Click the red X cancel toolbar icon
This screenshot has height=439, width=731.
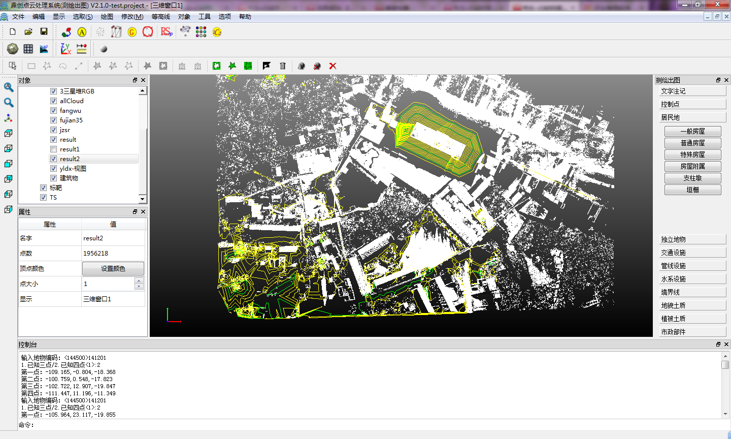click(333, 66)
